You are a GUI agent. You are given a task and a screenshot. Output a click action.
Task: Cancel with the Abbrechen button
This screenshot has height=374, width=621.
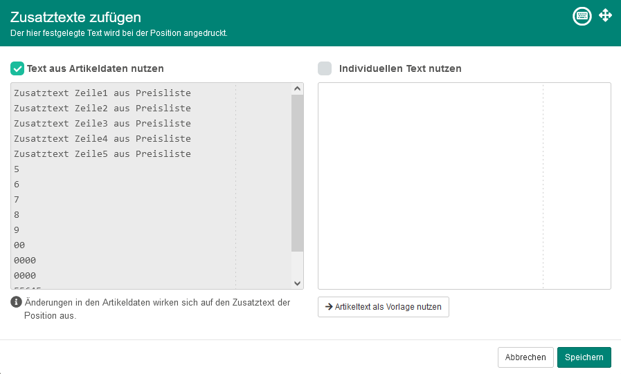point(525,357)
